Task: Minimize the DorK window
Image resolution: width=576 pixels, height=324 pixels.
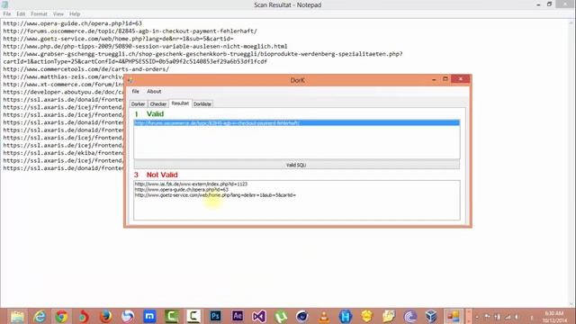Action: tap(434, 79)
